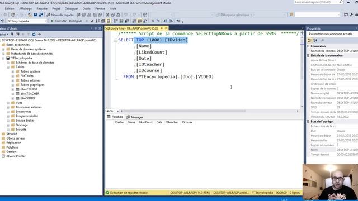Switch to the Résultats tab
358x201 pixels.
pos(115,117)
